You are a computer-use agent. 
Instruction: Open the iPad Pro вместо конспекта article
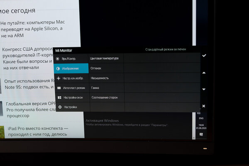click(38, 131)
